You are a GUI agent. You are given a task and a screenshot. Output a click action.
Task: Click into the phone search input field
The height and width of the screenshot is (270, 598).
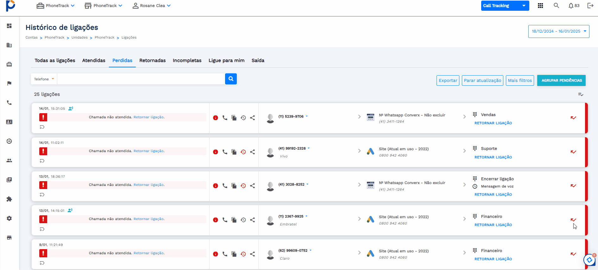[141, 79]
